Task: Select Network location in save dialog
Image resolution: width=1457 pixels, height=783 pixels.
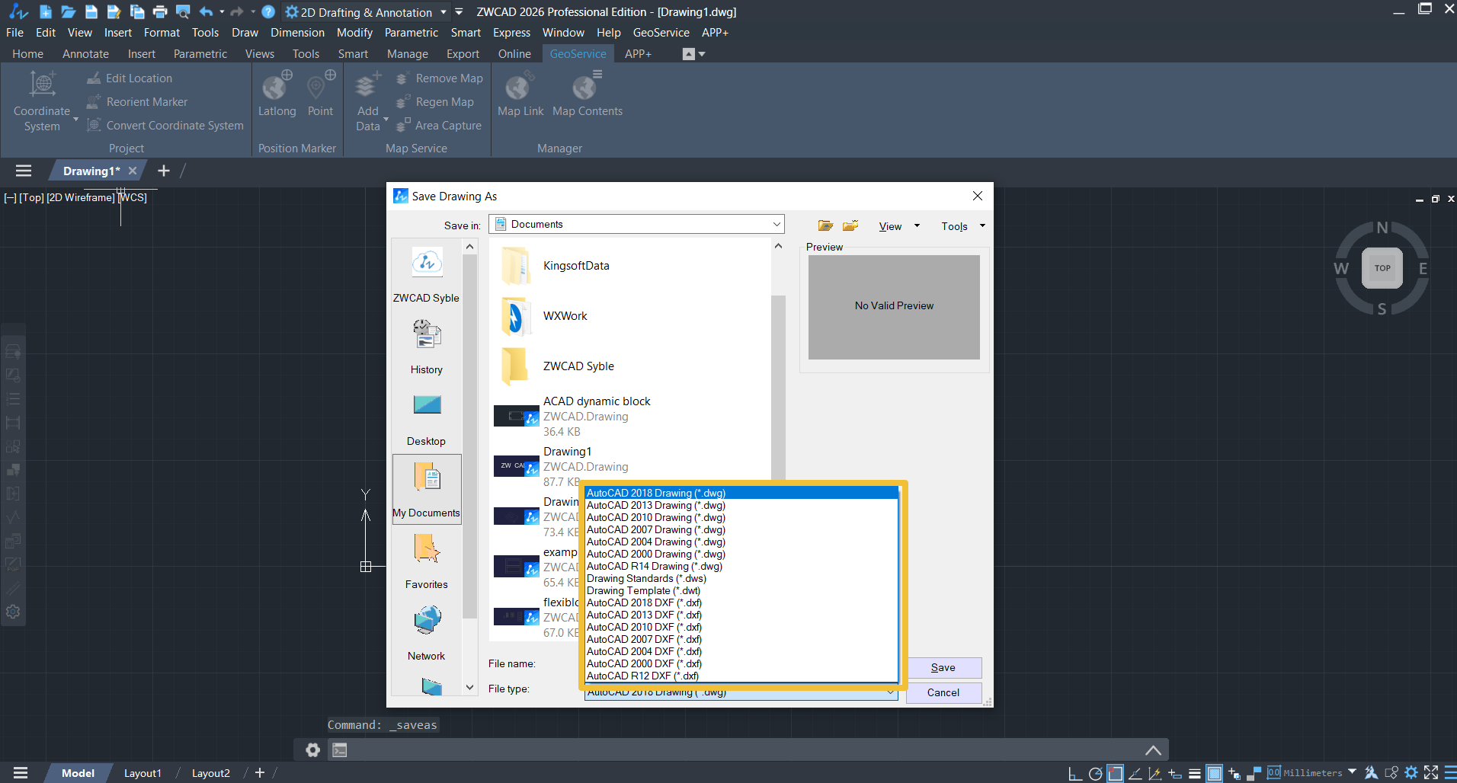Action: [x=427, y=632]
